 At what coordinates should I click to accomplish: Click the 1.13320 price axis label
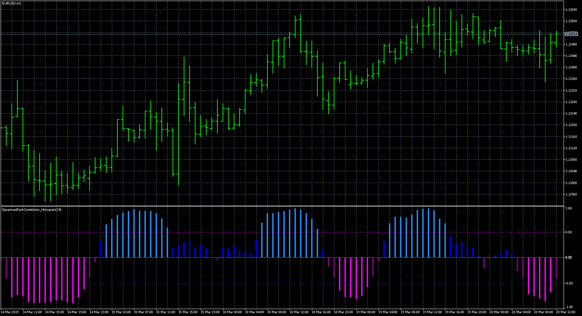tap(572, 91)
